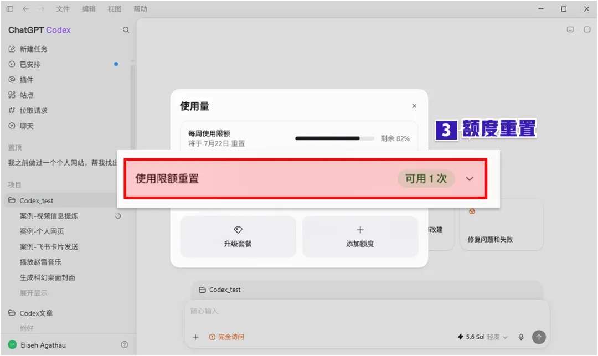Image resolution: width=598 pixels, height=356 pixels.
Task: Click the 可用 1 次 badge
Action: click(x=426, y=178)
